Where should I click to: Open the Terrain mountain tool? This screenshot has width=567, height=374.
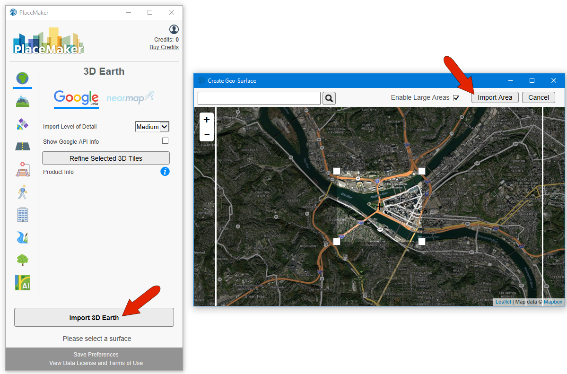pyautogui.click(x=22, y=101)
